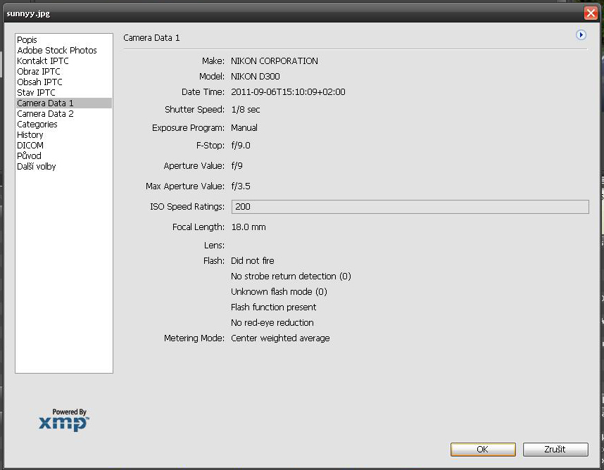
Task: Select the highlighted Camera Data 1 item
Action: click(45, 103)
